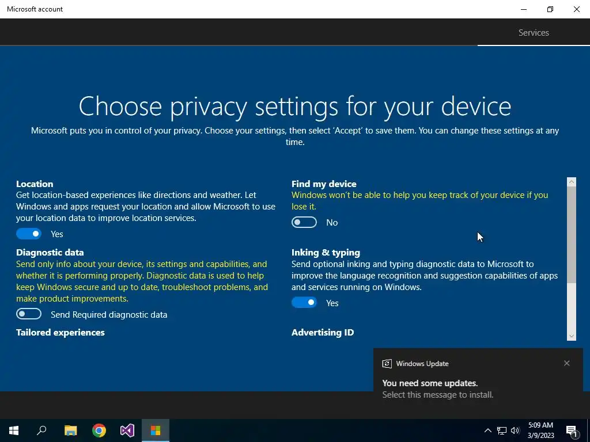The image size is (590, 442).
Task: Click the Windows Update notification icon
Action: tap(387, 364)
